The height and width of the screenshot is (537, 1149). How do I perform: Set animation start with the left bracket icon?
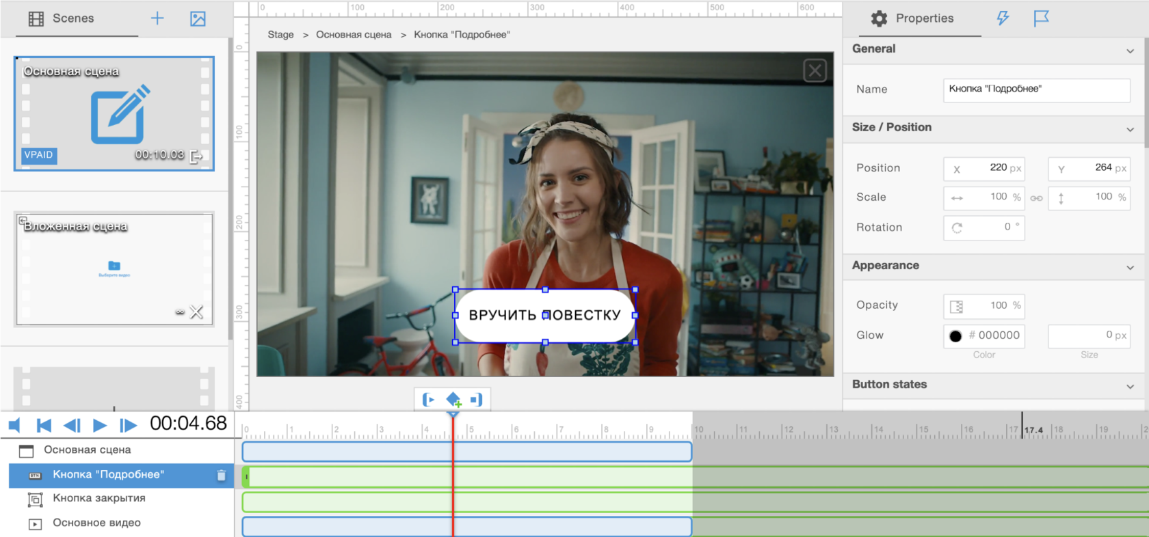pyautogui.click(x=429, y=400)
